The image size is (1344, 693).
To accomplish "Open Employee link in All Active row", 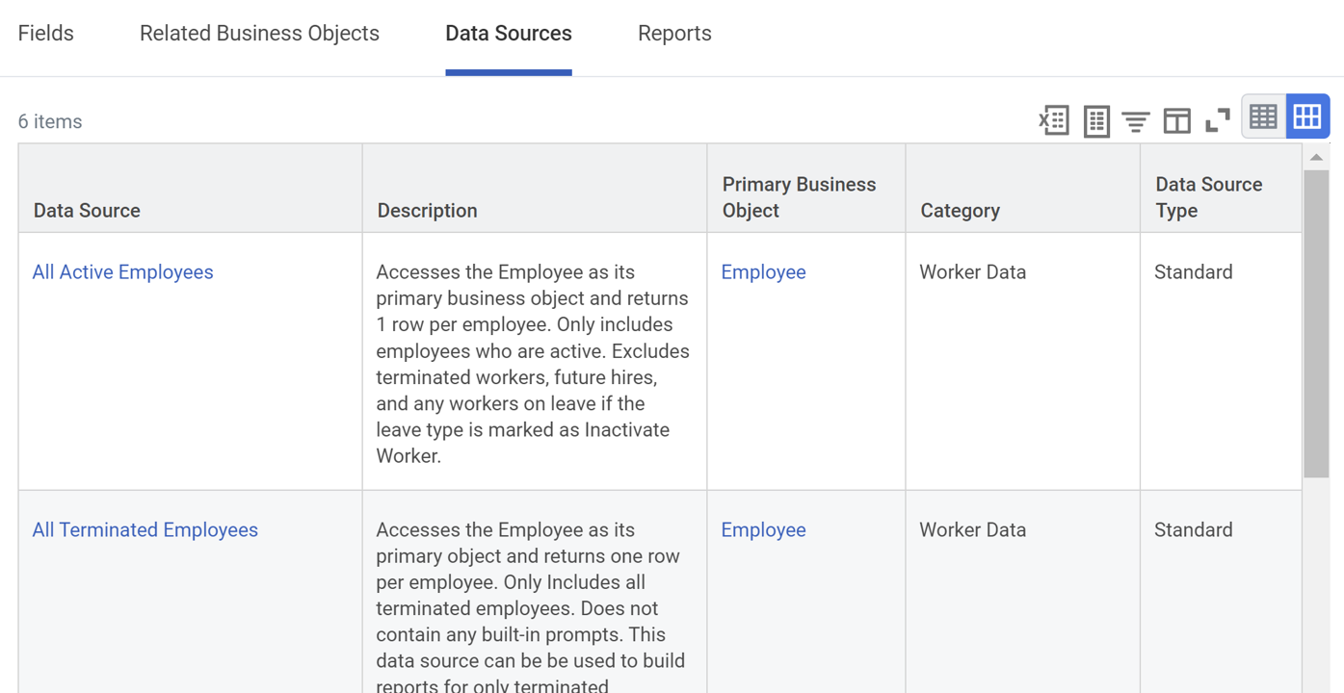I will tap(763, 272).
